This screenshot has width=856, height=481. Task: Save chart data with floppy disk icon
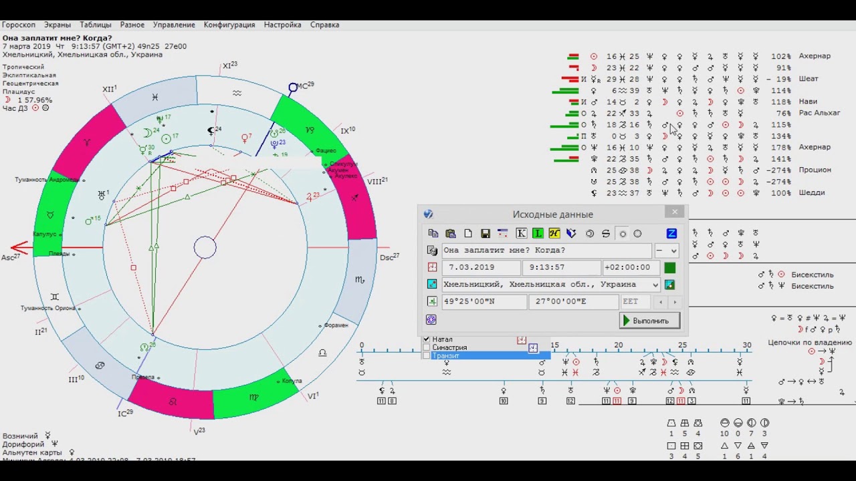point(486,233)
